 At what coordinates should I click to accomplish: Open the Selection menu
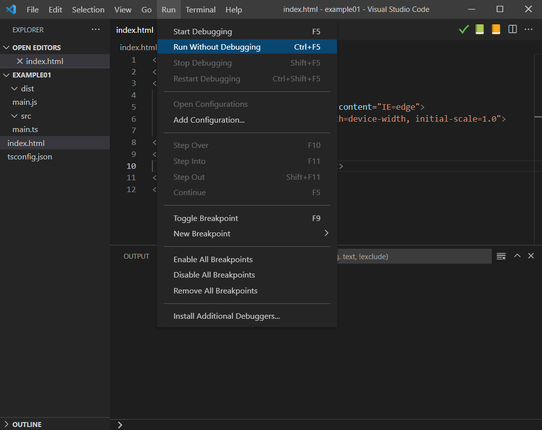click(x=88, y=9)
